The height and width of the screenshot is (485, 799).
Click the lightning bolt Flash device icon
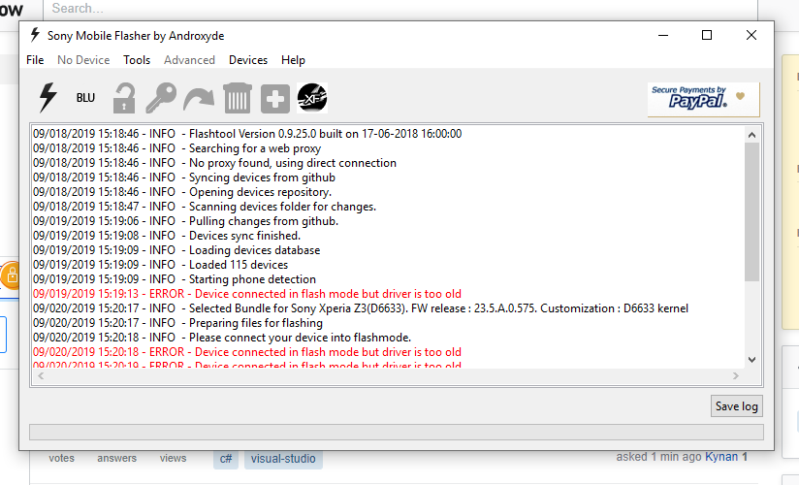tap(48, 97)
